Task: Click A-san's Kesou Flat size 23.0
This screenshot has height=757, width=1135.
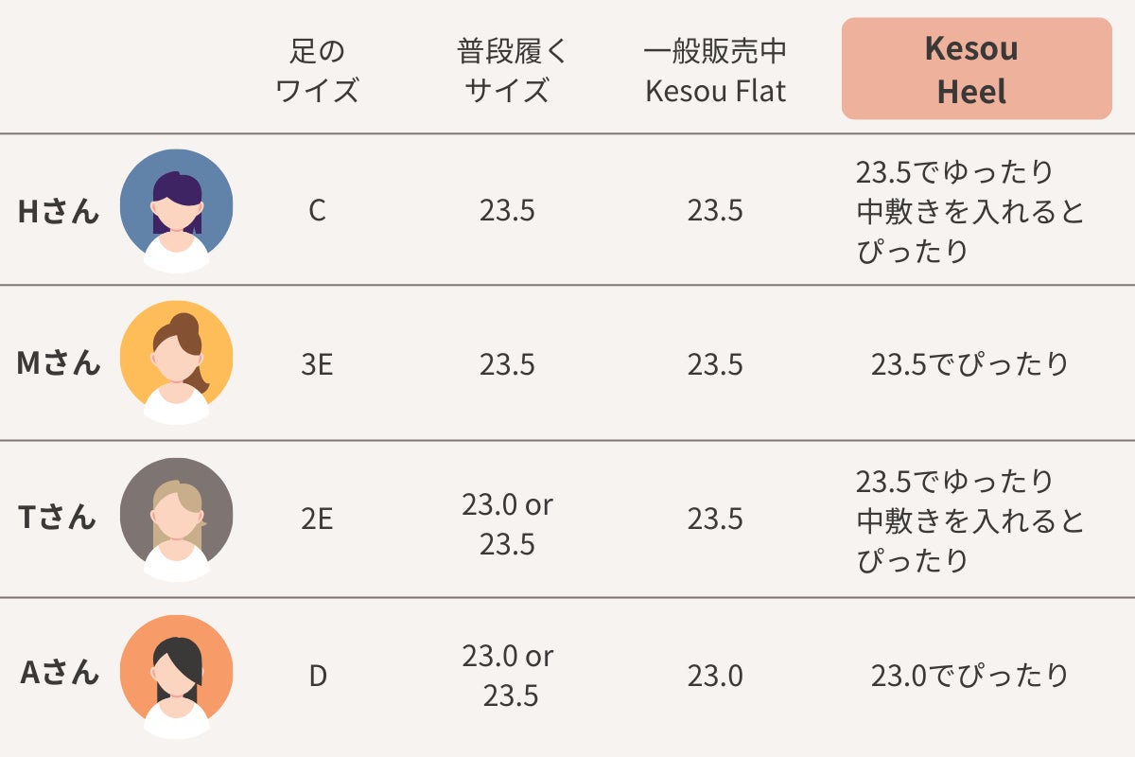Action: (x=715, y=676)
